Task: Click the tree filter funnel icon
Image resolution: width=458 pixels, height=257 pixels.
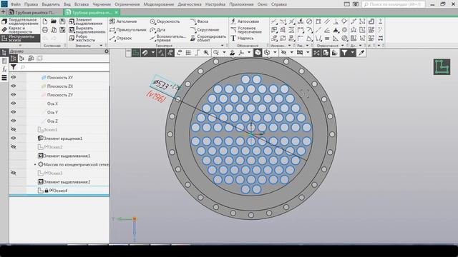Action: (14, 67)
